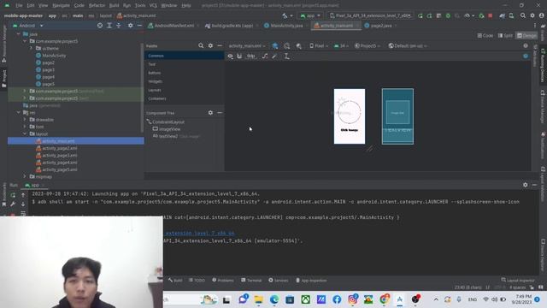Open Device Manager icon in top toolbar
The height and width of the screenshot is (308, 547).
511,15
